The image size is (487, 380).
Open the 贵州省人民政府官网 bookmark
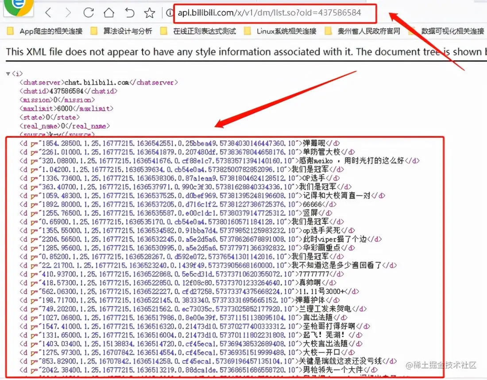(x=363, y=31)
